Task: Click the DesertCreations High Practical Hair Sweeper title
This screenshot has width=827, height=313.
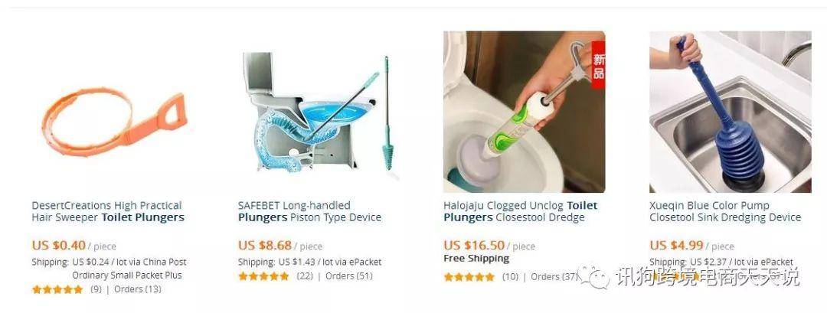Action: [108, 211]
